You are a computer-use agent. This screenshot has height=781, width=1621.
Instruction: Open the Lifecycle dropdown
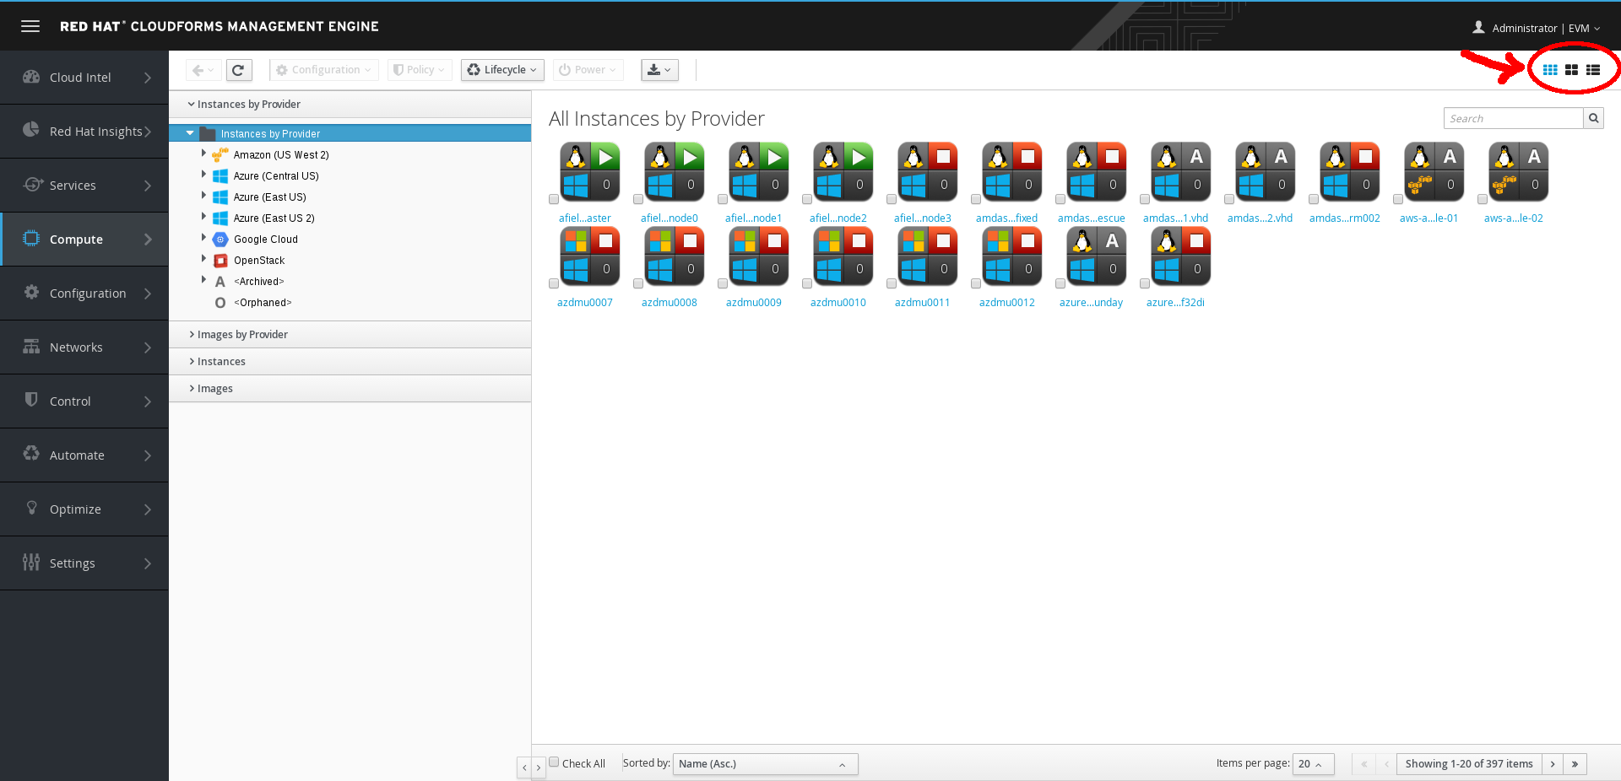pyautogui.click(x=502, y=70)
